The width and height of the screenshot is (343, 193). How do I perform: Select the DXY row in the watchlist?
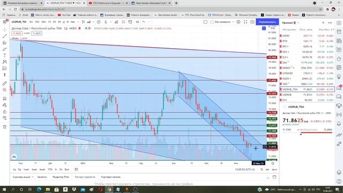(307, 100)
